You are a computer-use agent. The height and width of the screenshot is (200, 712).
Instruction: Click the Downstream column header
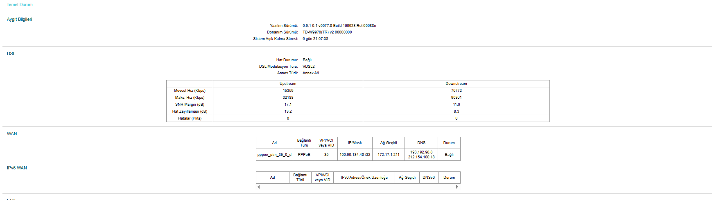(x=456, y=84)
